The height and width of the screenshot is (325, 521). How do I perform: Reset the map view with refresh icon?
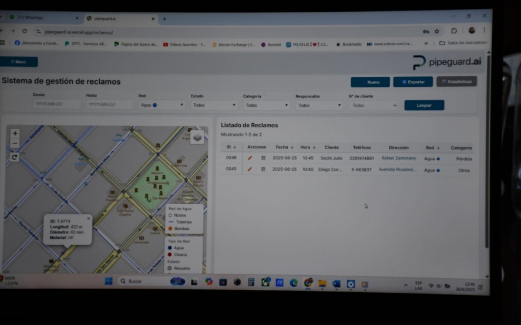pyautogui.click(x=15, y=157)
